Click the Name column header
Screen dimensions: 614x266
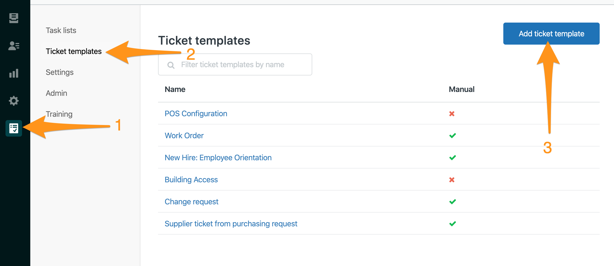175,89
